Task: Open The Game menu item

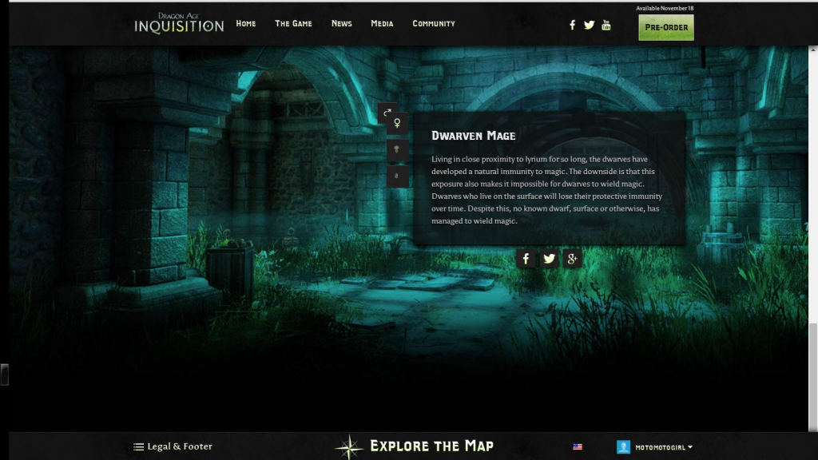Action: click(x=293, y=24)
